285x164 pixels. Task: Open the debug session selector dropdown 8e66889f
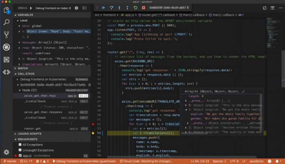point(169,7)
